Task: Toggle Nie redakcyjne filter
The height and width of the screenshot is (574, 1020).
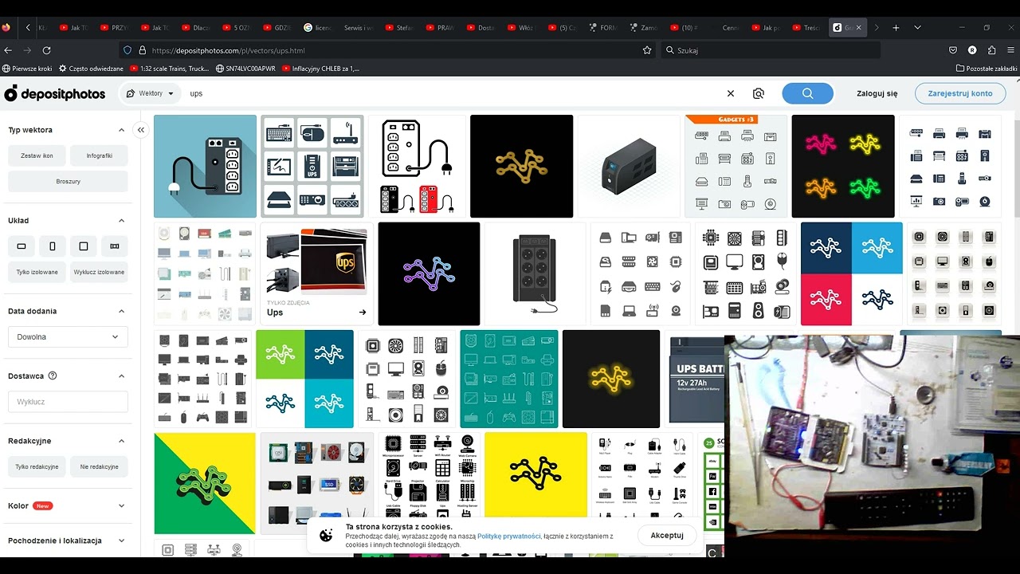Action: pyautogui.click(x=99, y=466)
